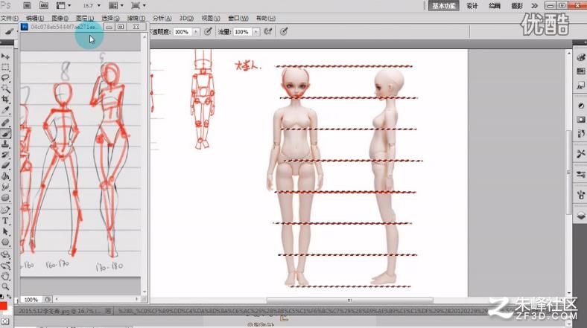Viewport: 587px width, 328px height.
Task: Click the 2015.5.12 document tab
Action: [62, 311]
